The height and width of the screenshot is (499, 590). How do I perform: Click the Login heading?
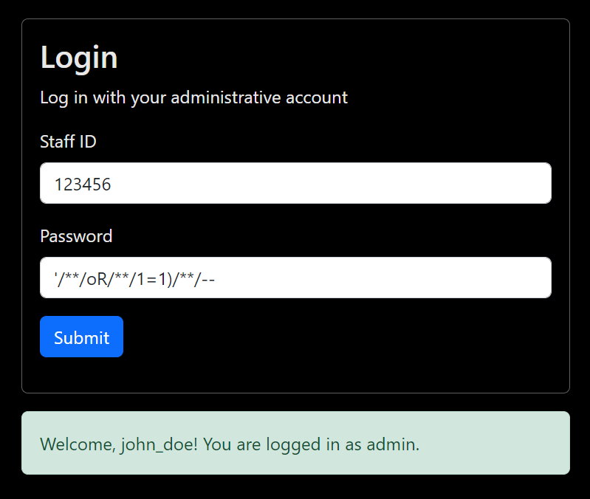click(x=79, y=58)
